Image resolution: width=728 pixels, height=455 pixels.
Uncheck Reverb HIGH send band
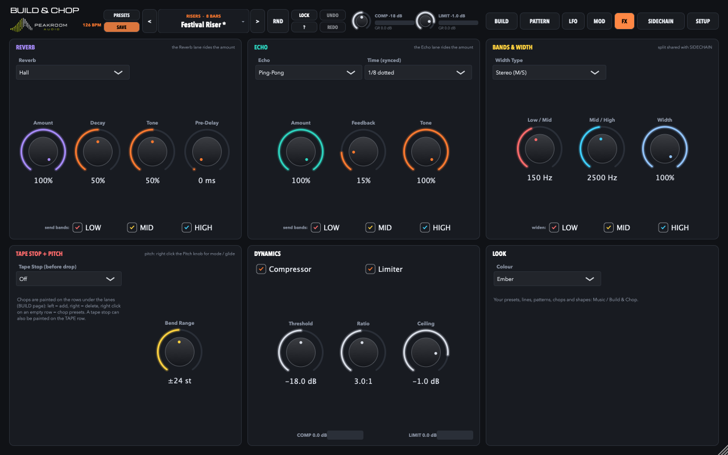coord(187,227)
